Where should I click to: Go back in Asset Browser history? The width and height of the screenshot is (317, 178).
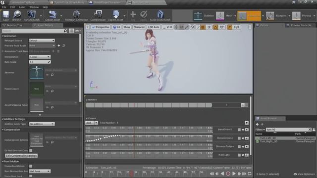(258, 124)
